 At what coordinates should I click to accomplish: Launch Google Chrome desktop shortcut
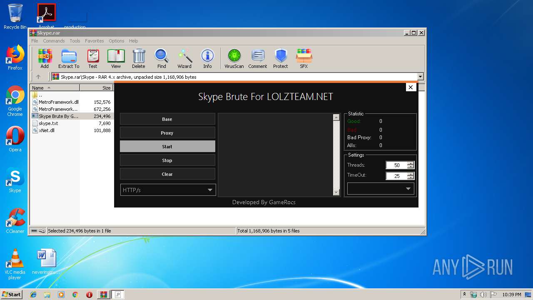(x=15, y=101)
